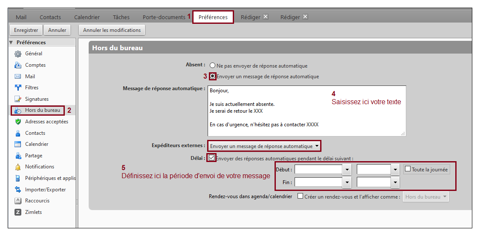Select 'Ne pas envoyer de réponse automatique' radio

[x=212, y=66]
